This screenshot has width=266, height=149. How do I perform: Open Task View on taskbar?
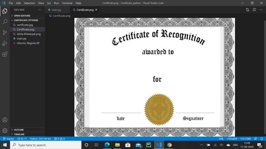pos(96,145)
